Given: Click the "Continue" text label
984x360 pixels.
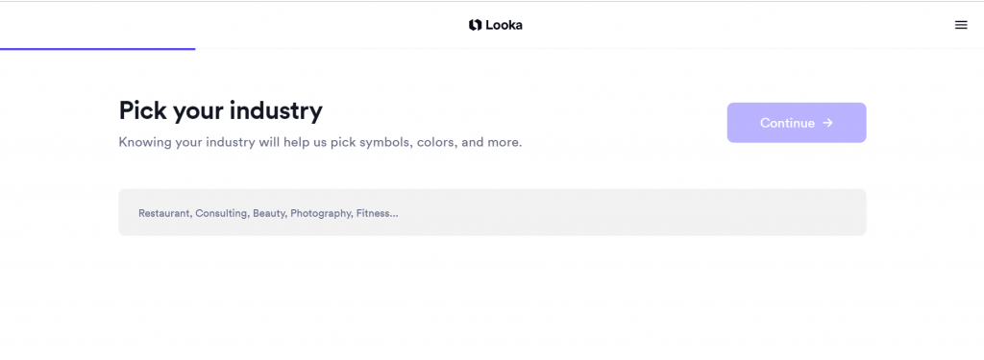Looking at the screenshot, I should [x=787, y=123].
